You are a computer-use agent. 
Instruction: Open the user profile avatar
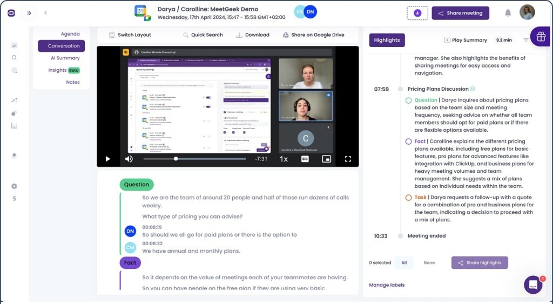coord(527,12)
